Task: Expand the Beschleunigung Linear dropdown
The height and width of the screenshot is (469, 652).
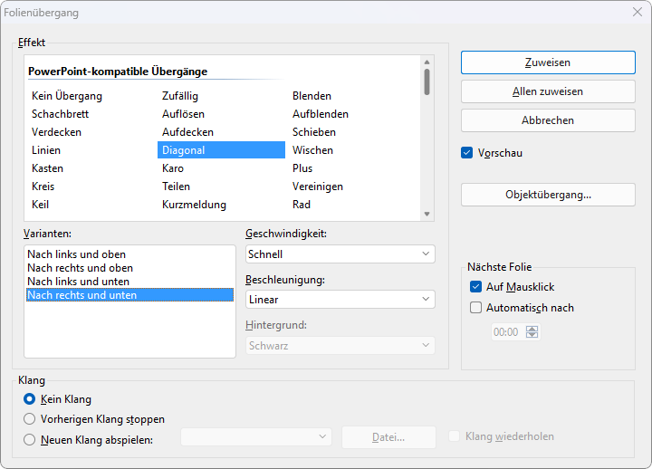Action: point(340,300)
